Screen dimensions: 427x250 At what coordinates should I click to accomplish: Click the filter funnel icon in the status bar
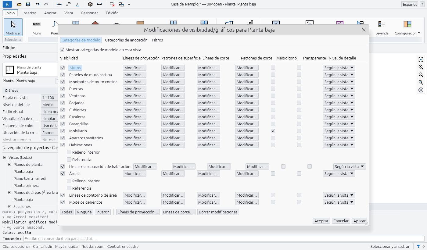pos(418,246)
